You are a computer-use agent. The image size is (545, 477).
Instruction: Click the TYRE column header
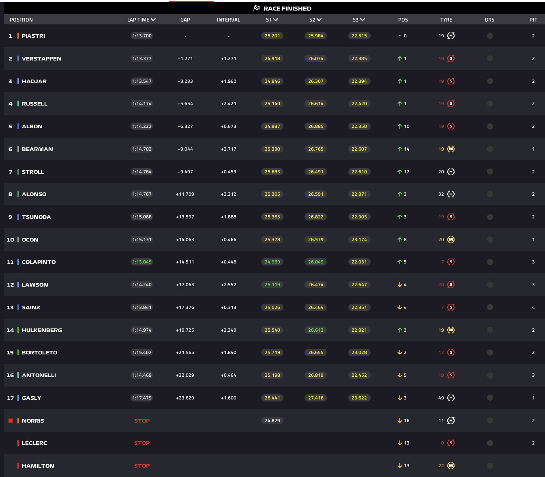tap(446, 19)
